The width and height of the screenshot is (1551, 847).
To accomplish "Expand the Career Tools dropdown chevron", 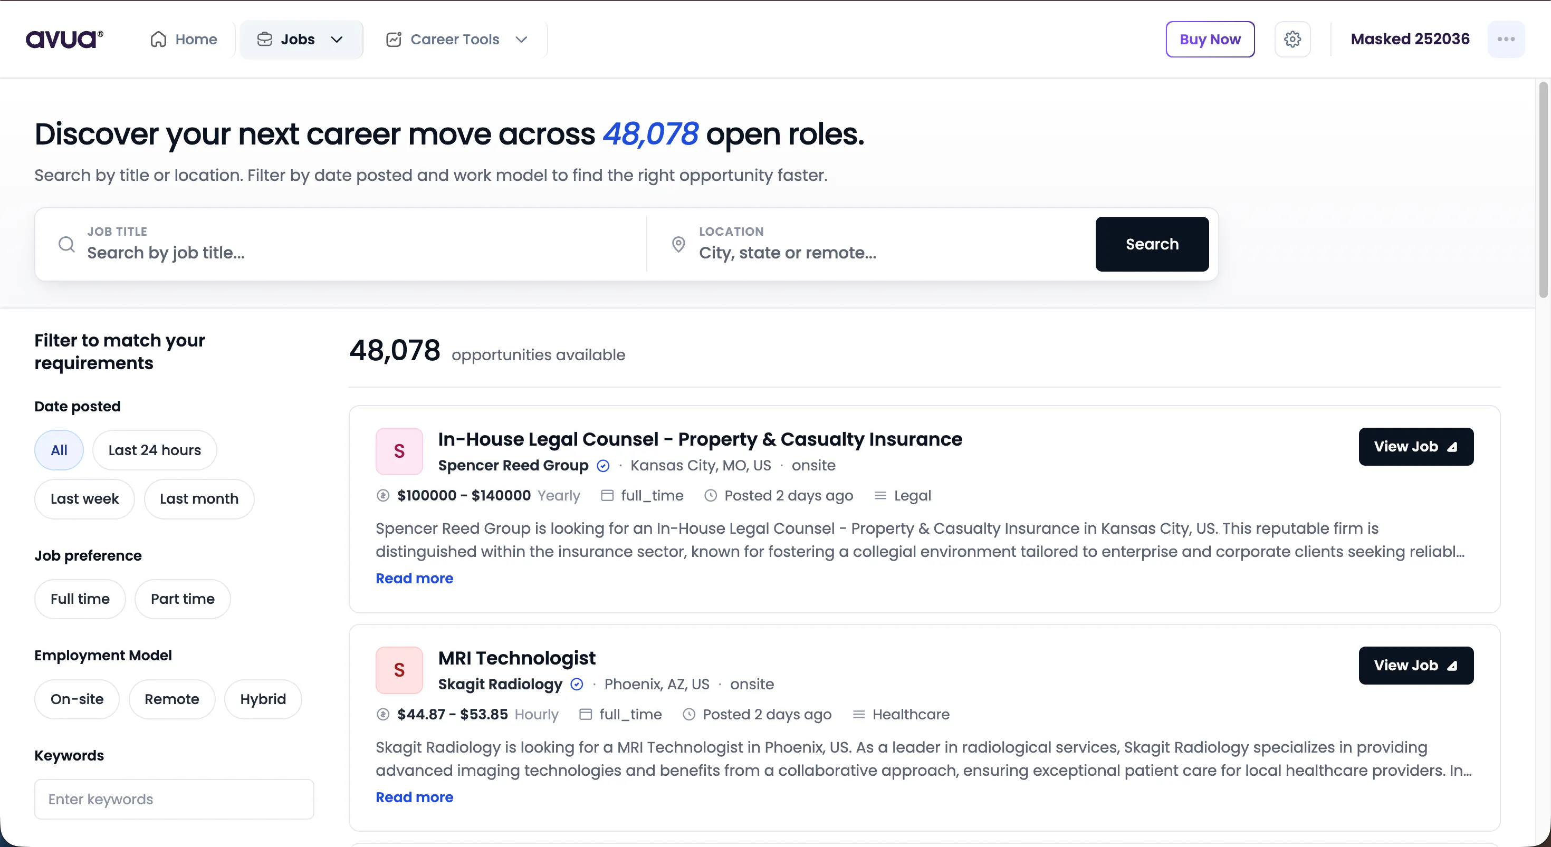I will click(x=521, y=39).
